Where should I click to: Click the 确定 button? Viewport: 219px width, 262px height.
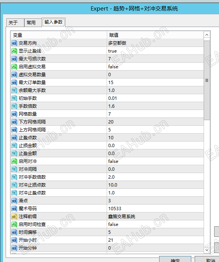(175, 259)
